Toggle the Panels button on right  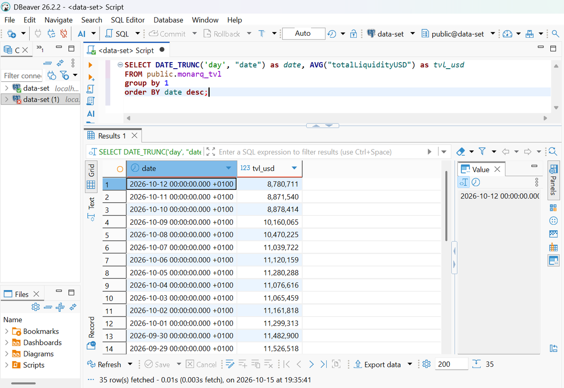[553, 179]
